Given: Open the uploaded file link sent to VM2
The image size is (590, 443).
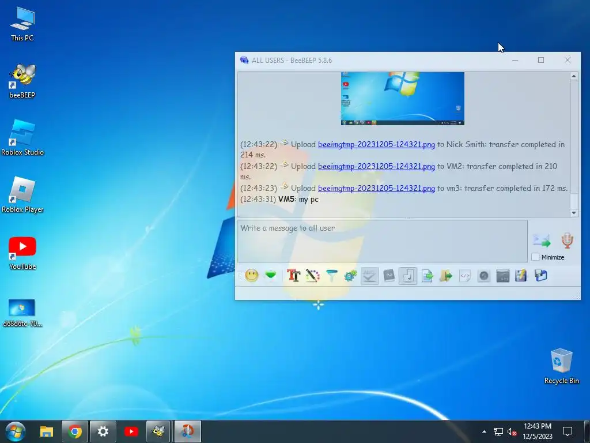Looking at the screenshot, I should [x=376, y=166].
